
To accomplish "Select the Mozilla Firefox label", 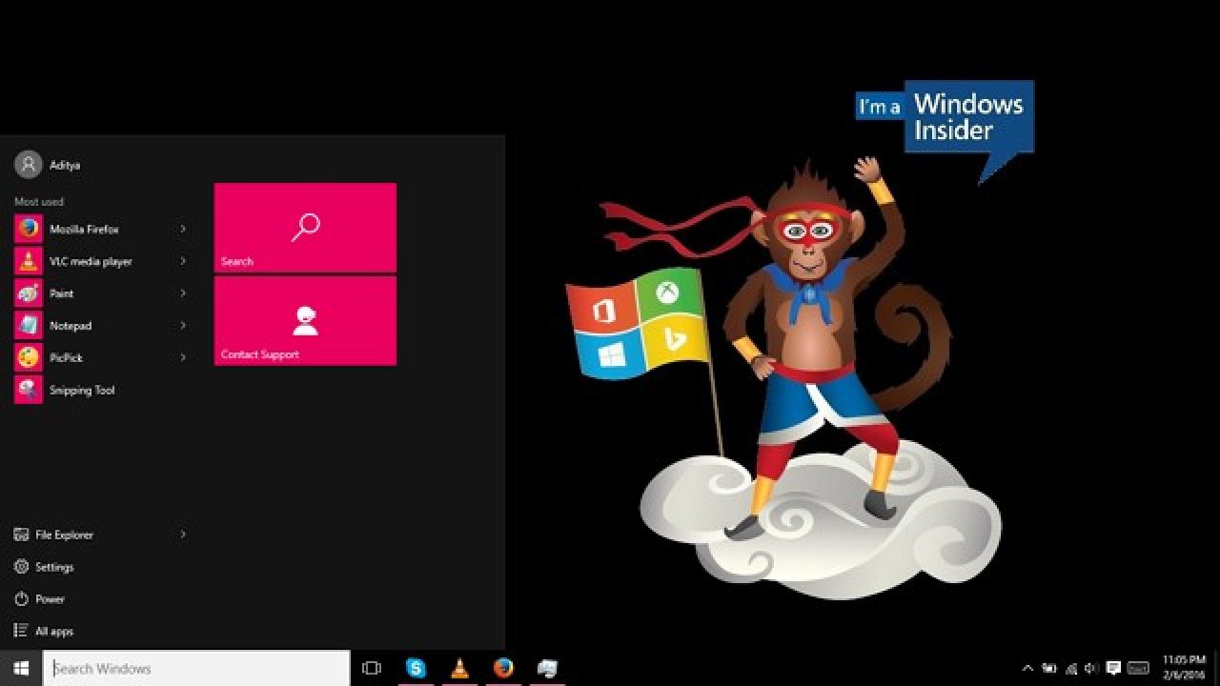I will click(84, 229).
